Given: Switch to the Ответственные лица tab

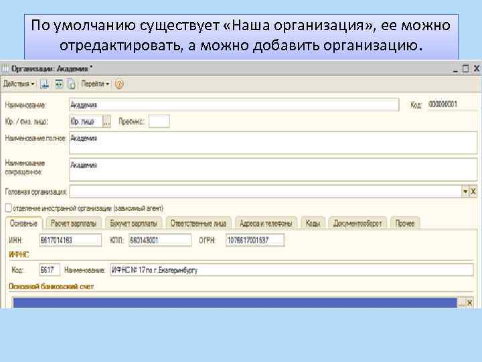Looking at the screenshot, I should pos(198,223).
